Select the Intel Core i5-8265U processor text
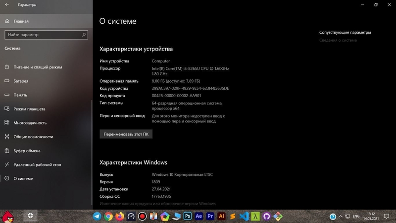Viewport: 396px width, 223px height. pos(190,71)
